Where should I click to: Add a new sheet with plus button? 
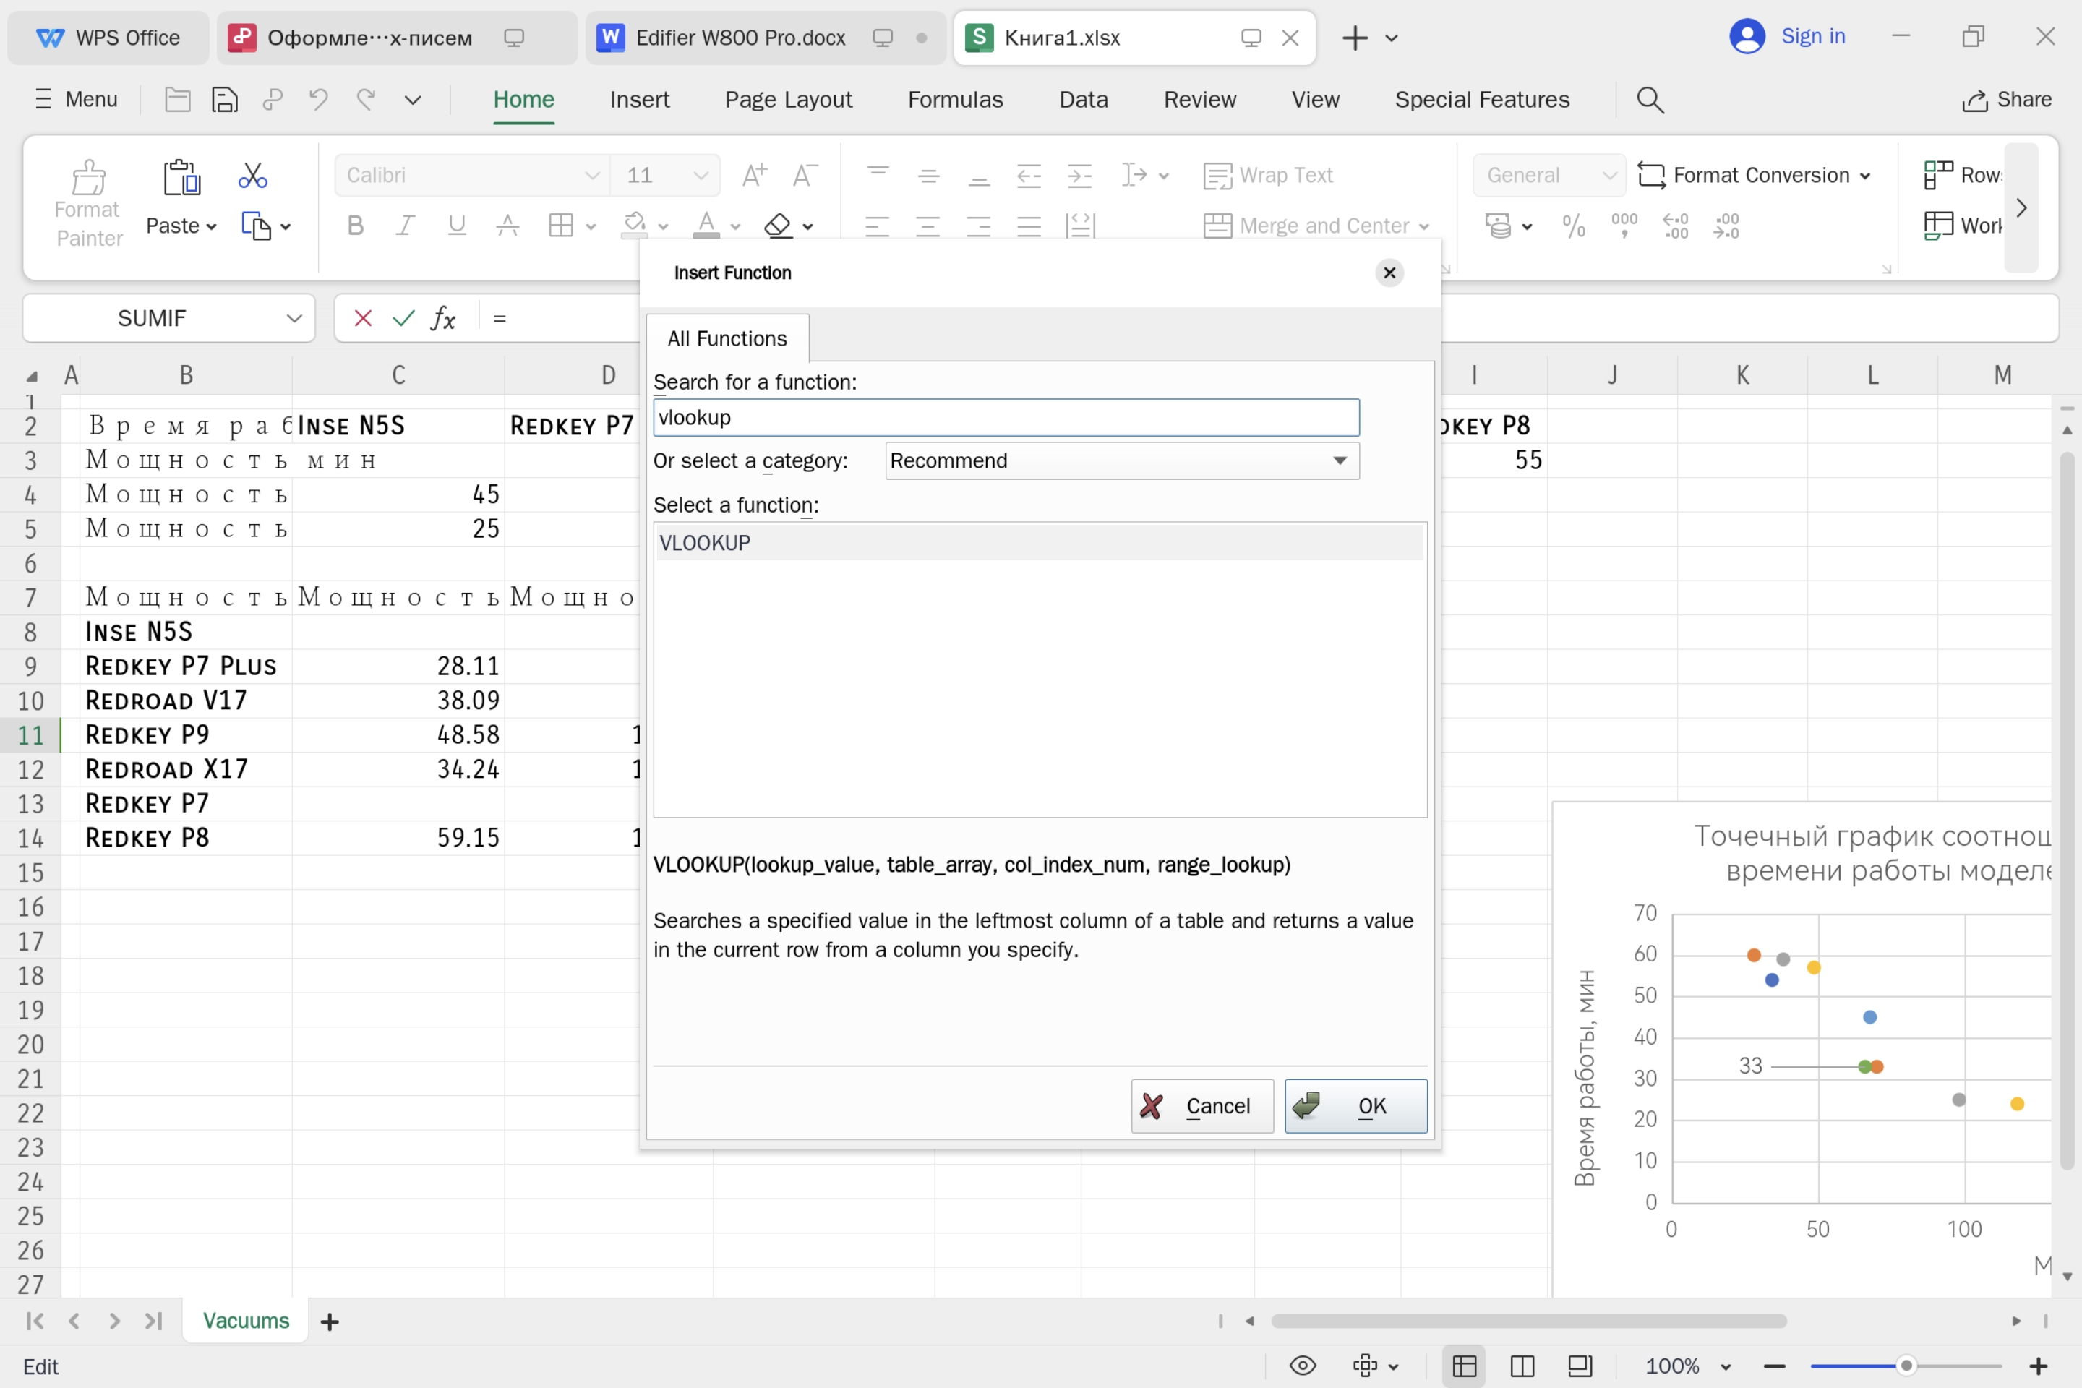pos(330,1321)
